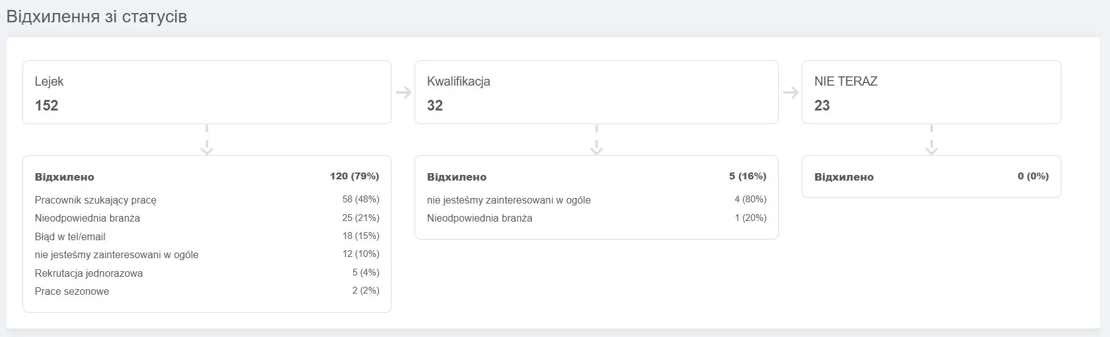Select the NIE TERAZ stage card
1110x337 pixels.
coord(931,92)
